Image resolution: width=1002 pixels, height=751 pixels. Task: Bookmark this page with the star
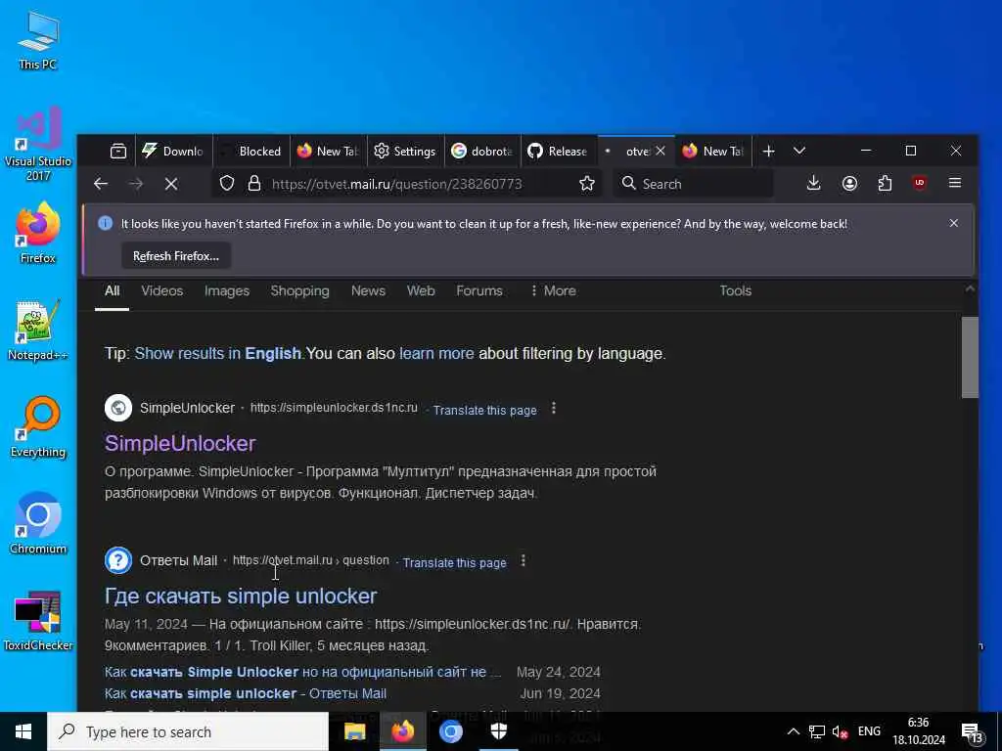tap(587, 184)
